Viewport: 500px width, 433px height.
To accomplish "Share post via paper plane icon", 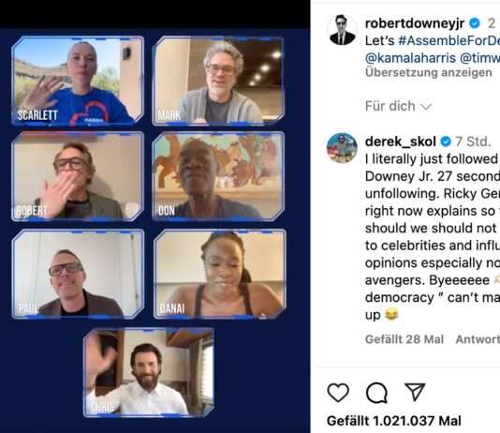I will click(x=415, y=392).
